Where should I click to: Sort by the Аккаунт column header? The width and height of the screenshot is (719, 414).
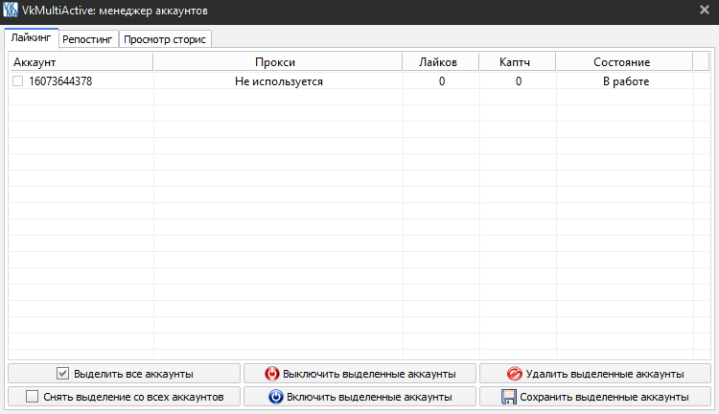pos(81,62)
